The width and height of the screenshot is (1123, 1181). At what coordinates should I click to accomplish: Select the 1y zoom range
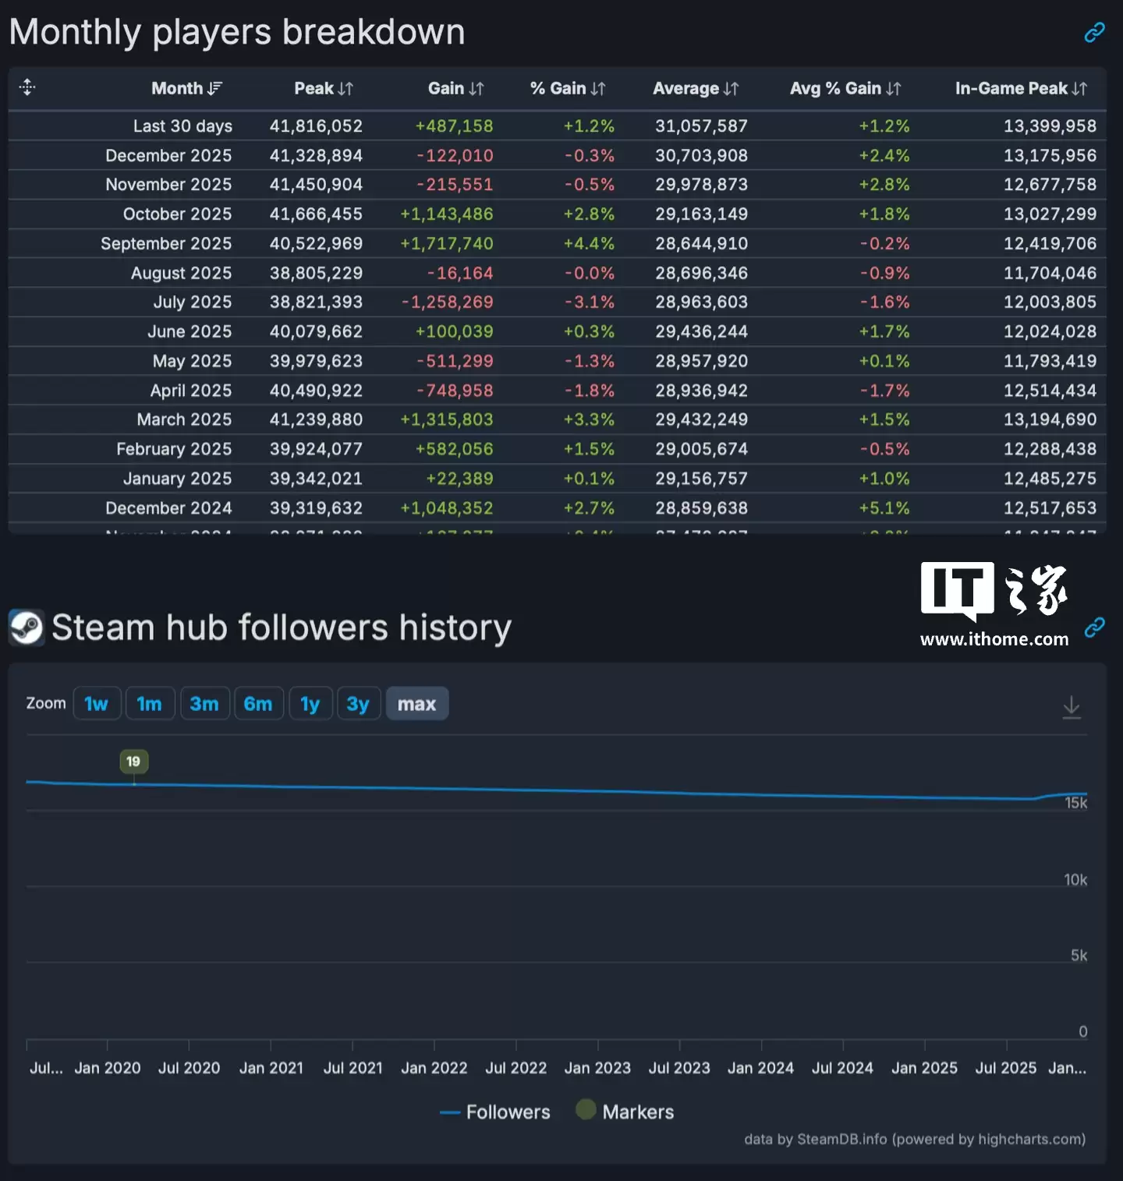(x=310, y=702)
